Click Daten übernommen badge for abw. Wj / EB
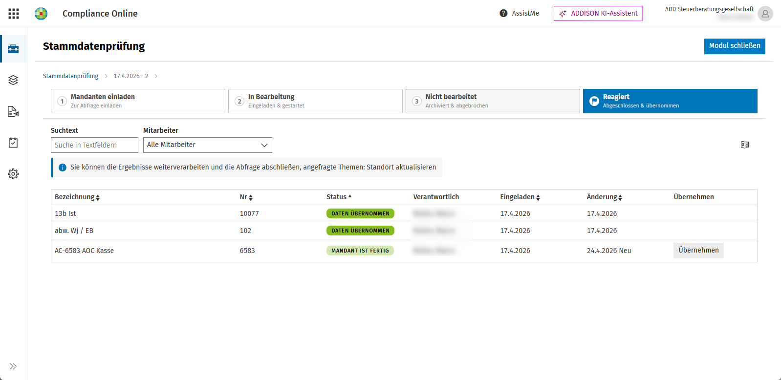 [x=360, y=231]
